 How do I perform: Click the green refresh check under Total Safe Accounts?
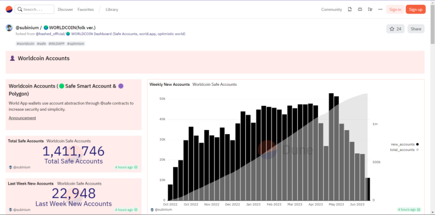pos(136,167)
